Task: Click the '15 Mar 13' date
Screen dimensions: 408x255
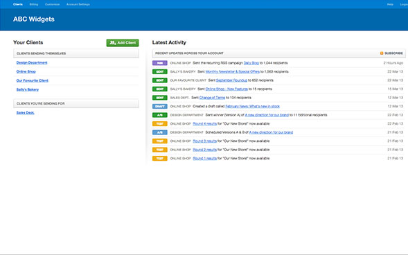Action: click(396, 89)
